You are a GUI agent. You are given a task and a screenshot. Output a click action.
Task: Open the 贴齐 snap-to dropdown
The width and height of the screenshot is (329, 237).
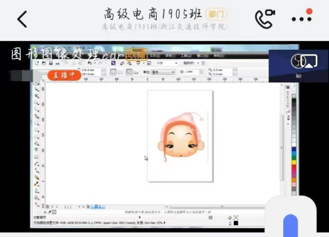pos(191,63)
